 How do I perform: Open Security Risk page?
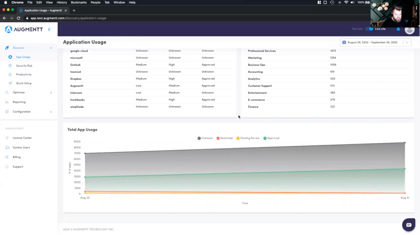(24, 66)
